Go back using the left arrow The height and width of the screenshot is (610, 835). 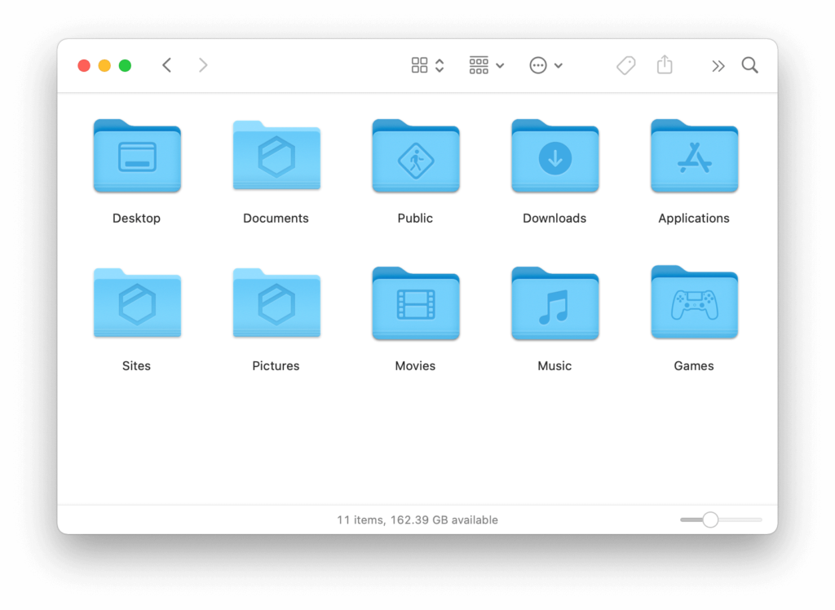pos(167,65)
